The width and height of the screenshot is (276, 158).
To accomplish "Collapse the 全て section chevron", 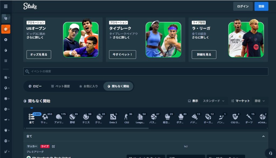I will pos(263,136).
